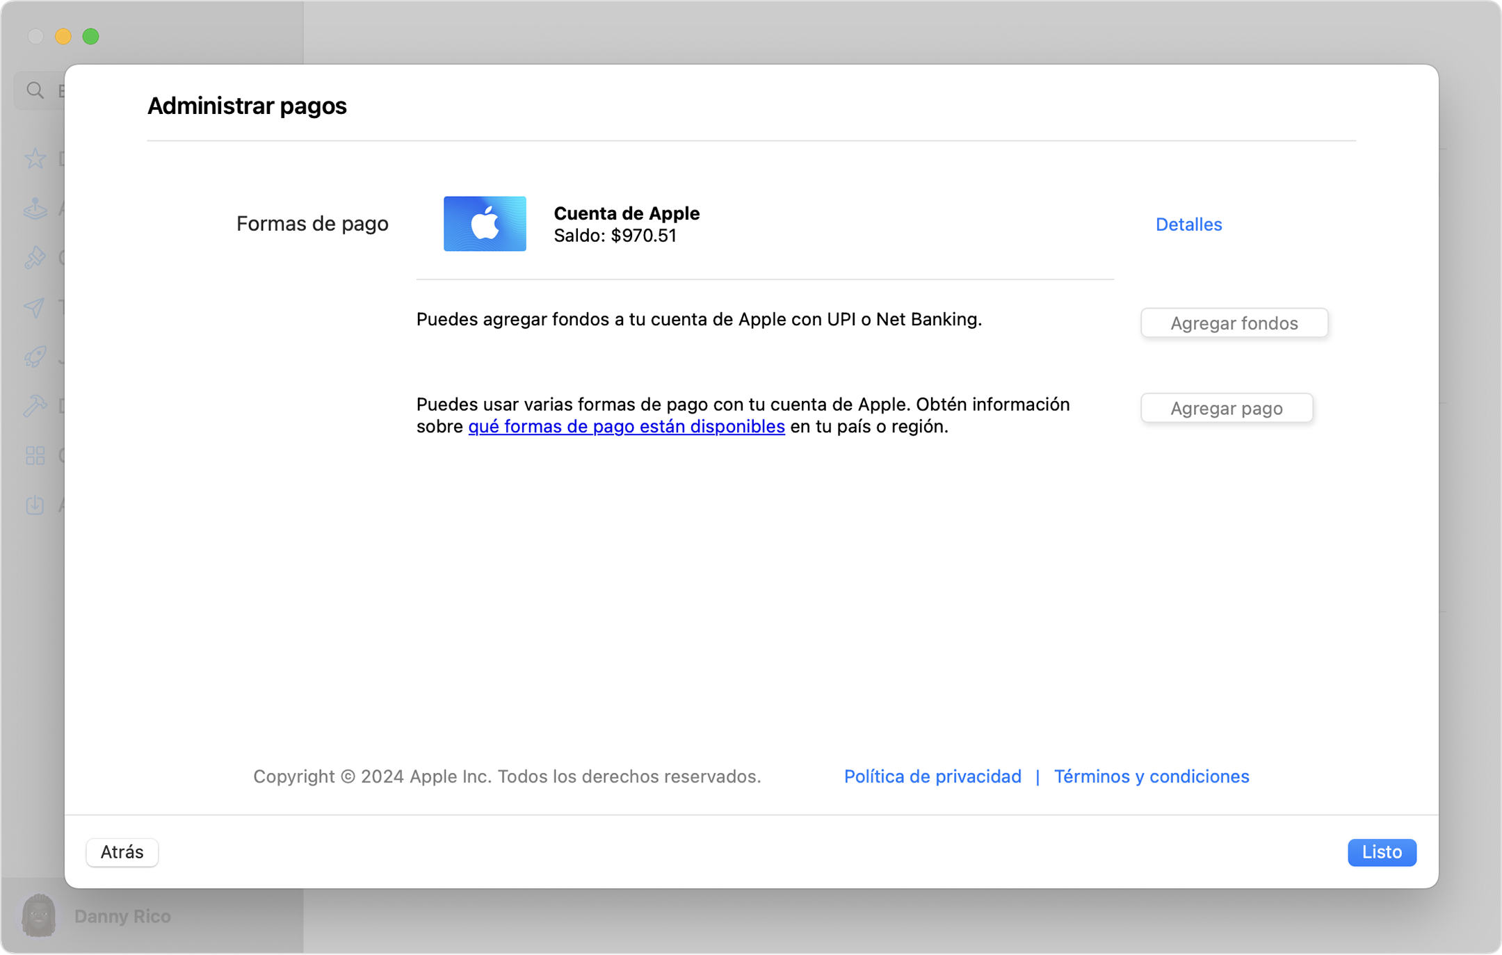Click the Saldo: $970.51 balance text

pyautogui.click(x=615, y=236)
